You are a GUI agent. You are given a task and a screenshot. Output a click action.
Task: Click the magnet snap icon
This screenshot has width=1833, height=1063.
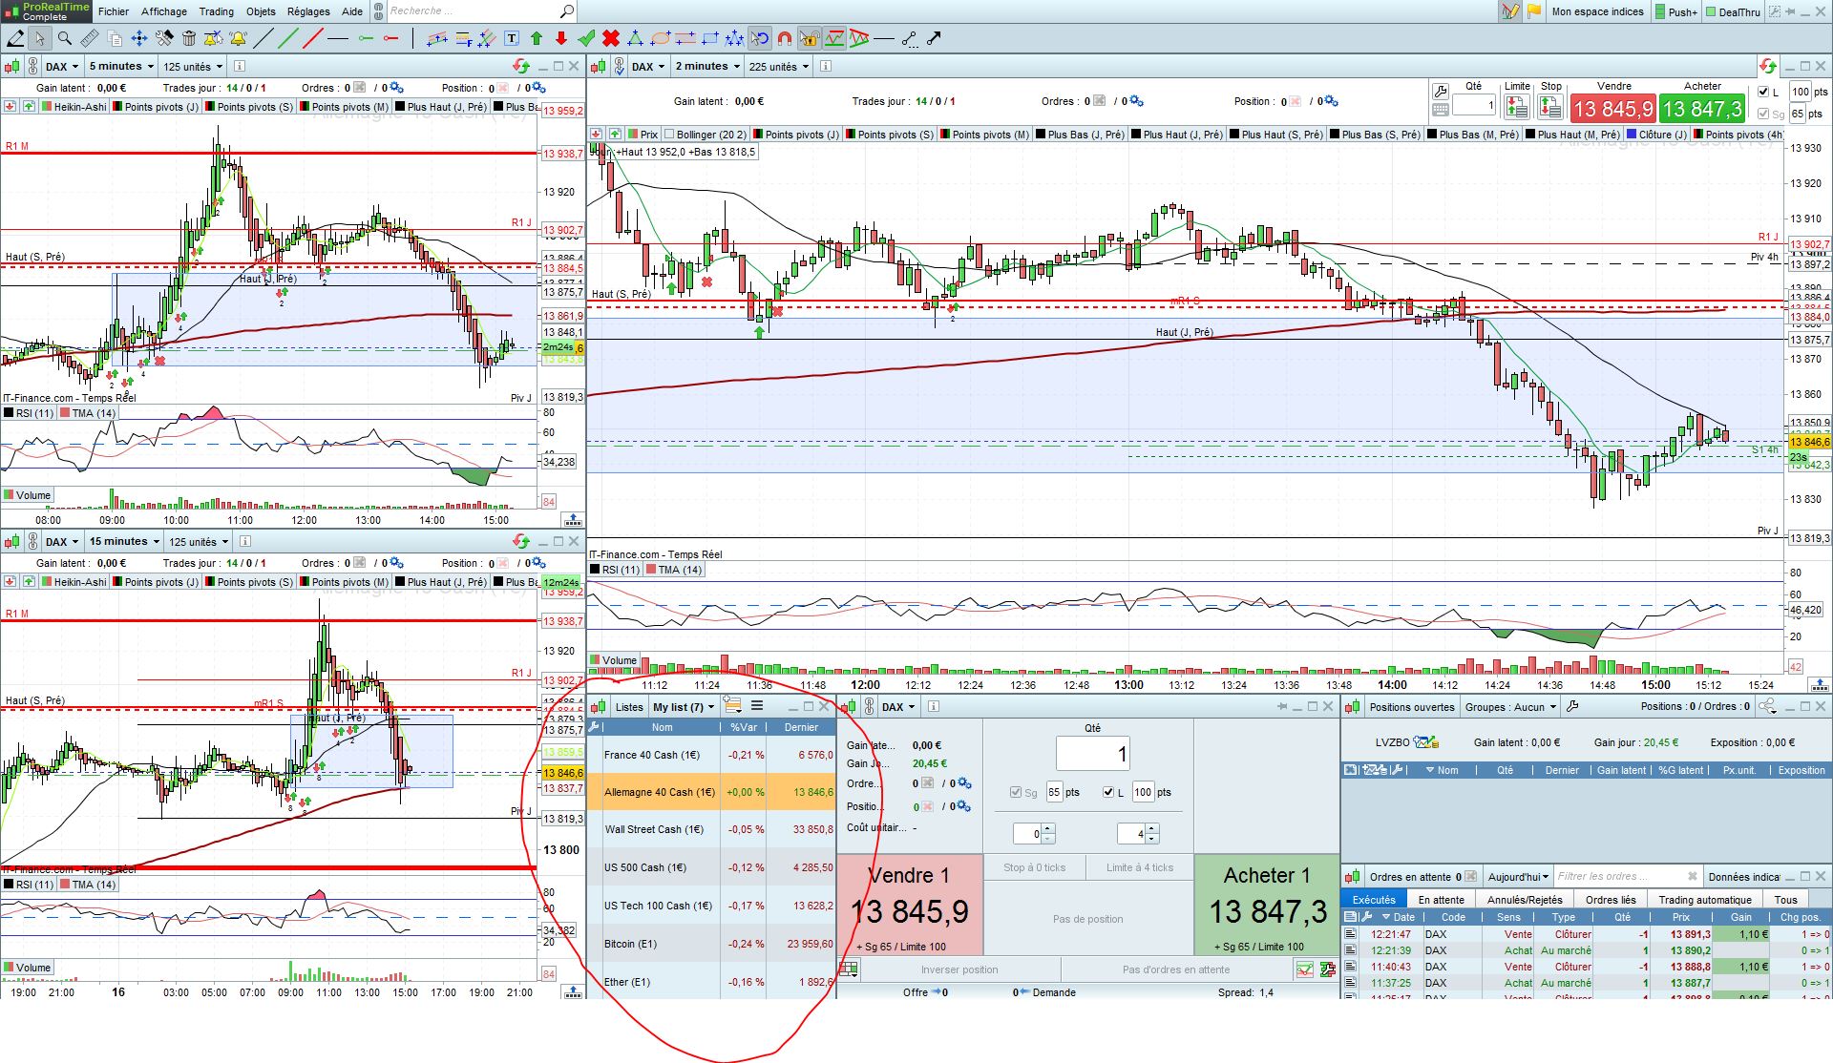[x=784, y=39]
